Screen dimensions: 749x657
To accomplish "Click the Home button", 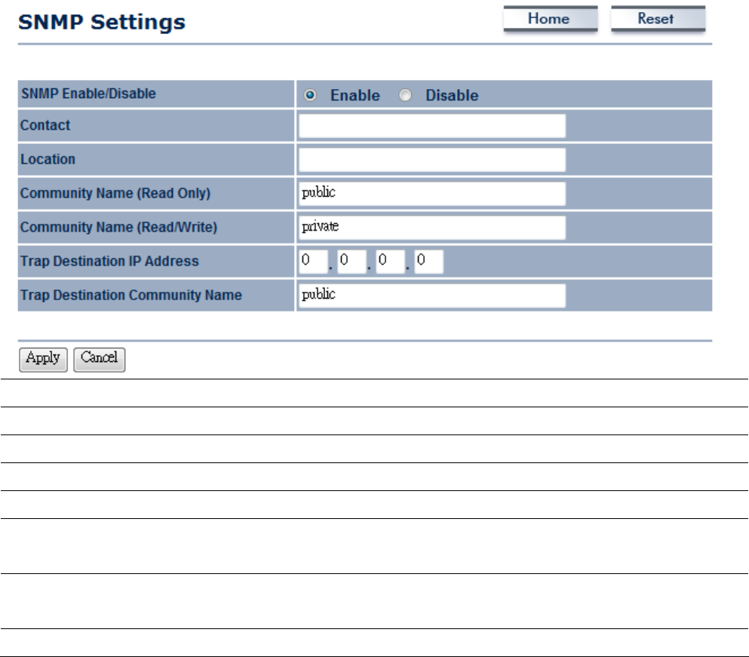I will (x=551, y=19).
